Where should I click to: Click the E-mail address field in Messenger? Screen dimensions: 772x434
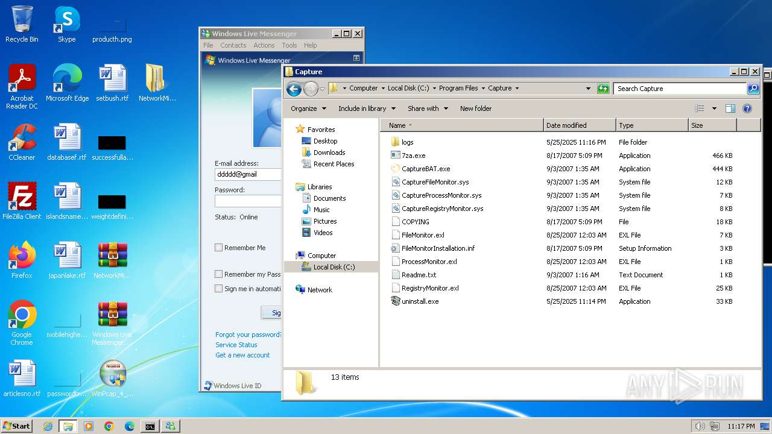click(x=248, y=174)
